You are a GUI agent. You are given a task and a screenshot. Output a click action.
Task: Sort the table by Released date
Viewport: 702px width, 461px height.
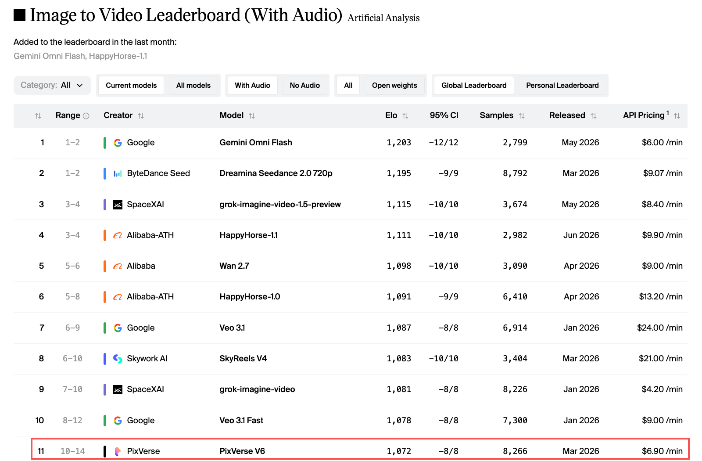pyautogui.click(x=594, y=116)
